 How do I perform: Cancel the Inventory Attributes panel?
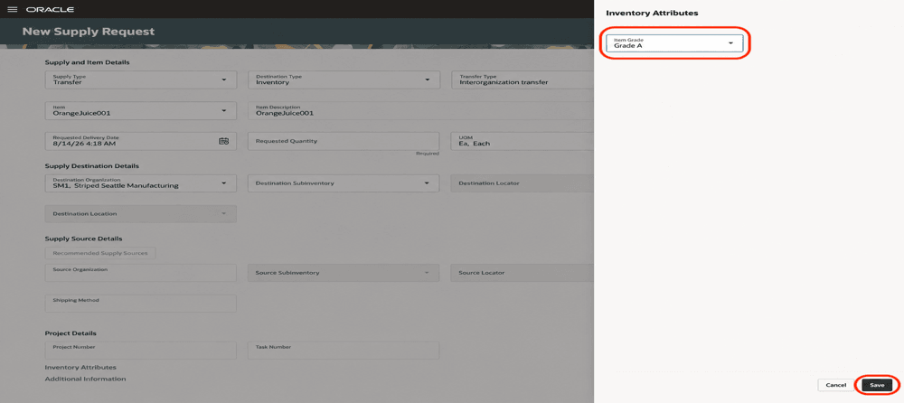click(835, 385)
